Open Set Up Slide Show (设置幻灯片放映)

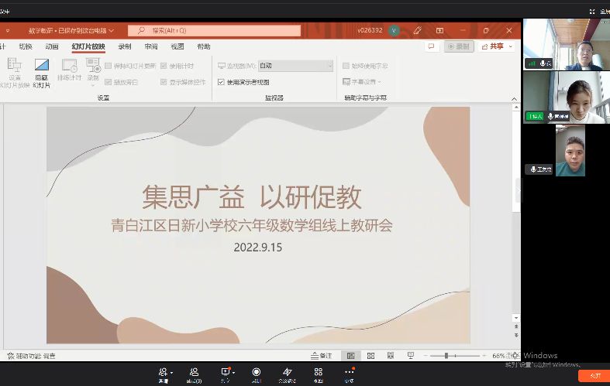(x=14, y=67)
